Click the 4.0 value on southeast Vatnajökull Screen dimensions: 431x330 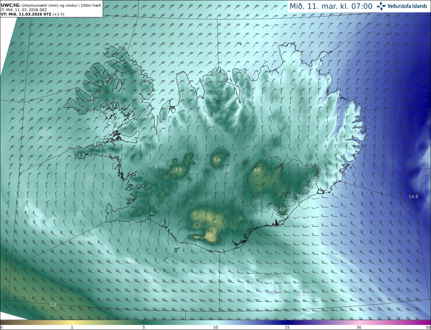pos(282,209)
